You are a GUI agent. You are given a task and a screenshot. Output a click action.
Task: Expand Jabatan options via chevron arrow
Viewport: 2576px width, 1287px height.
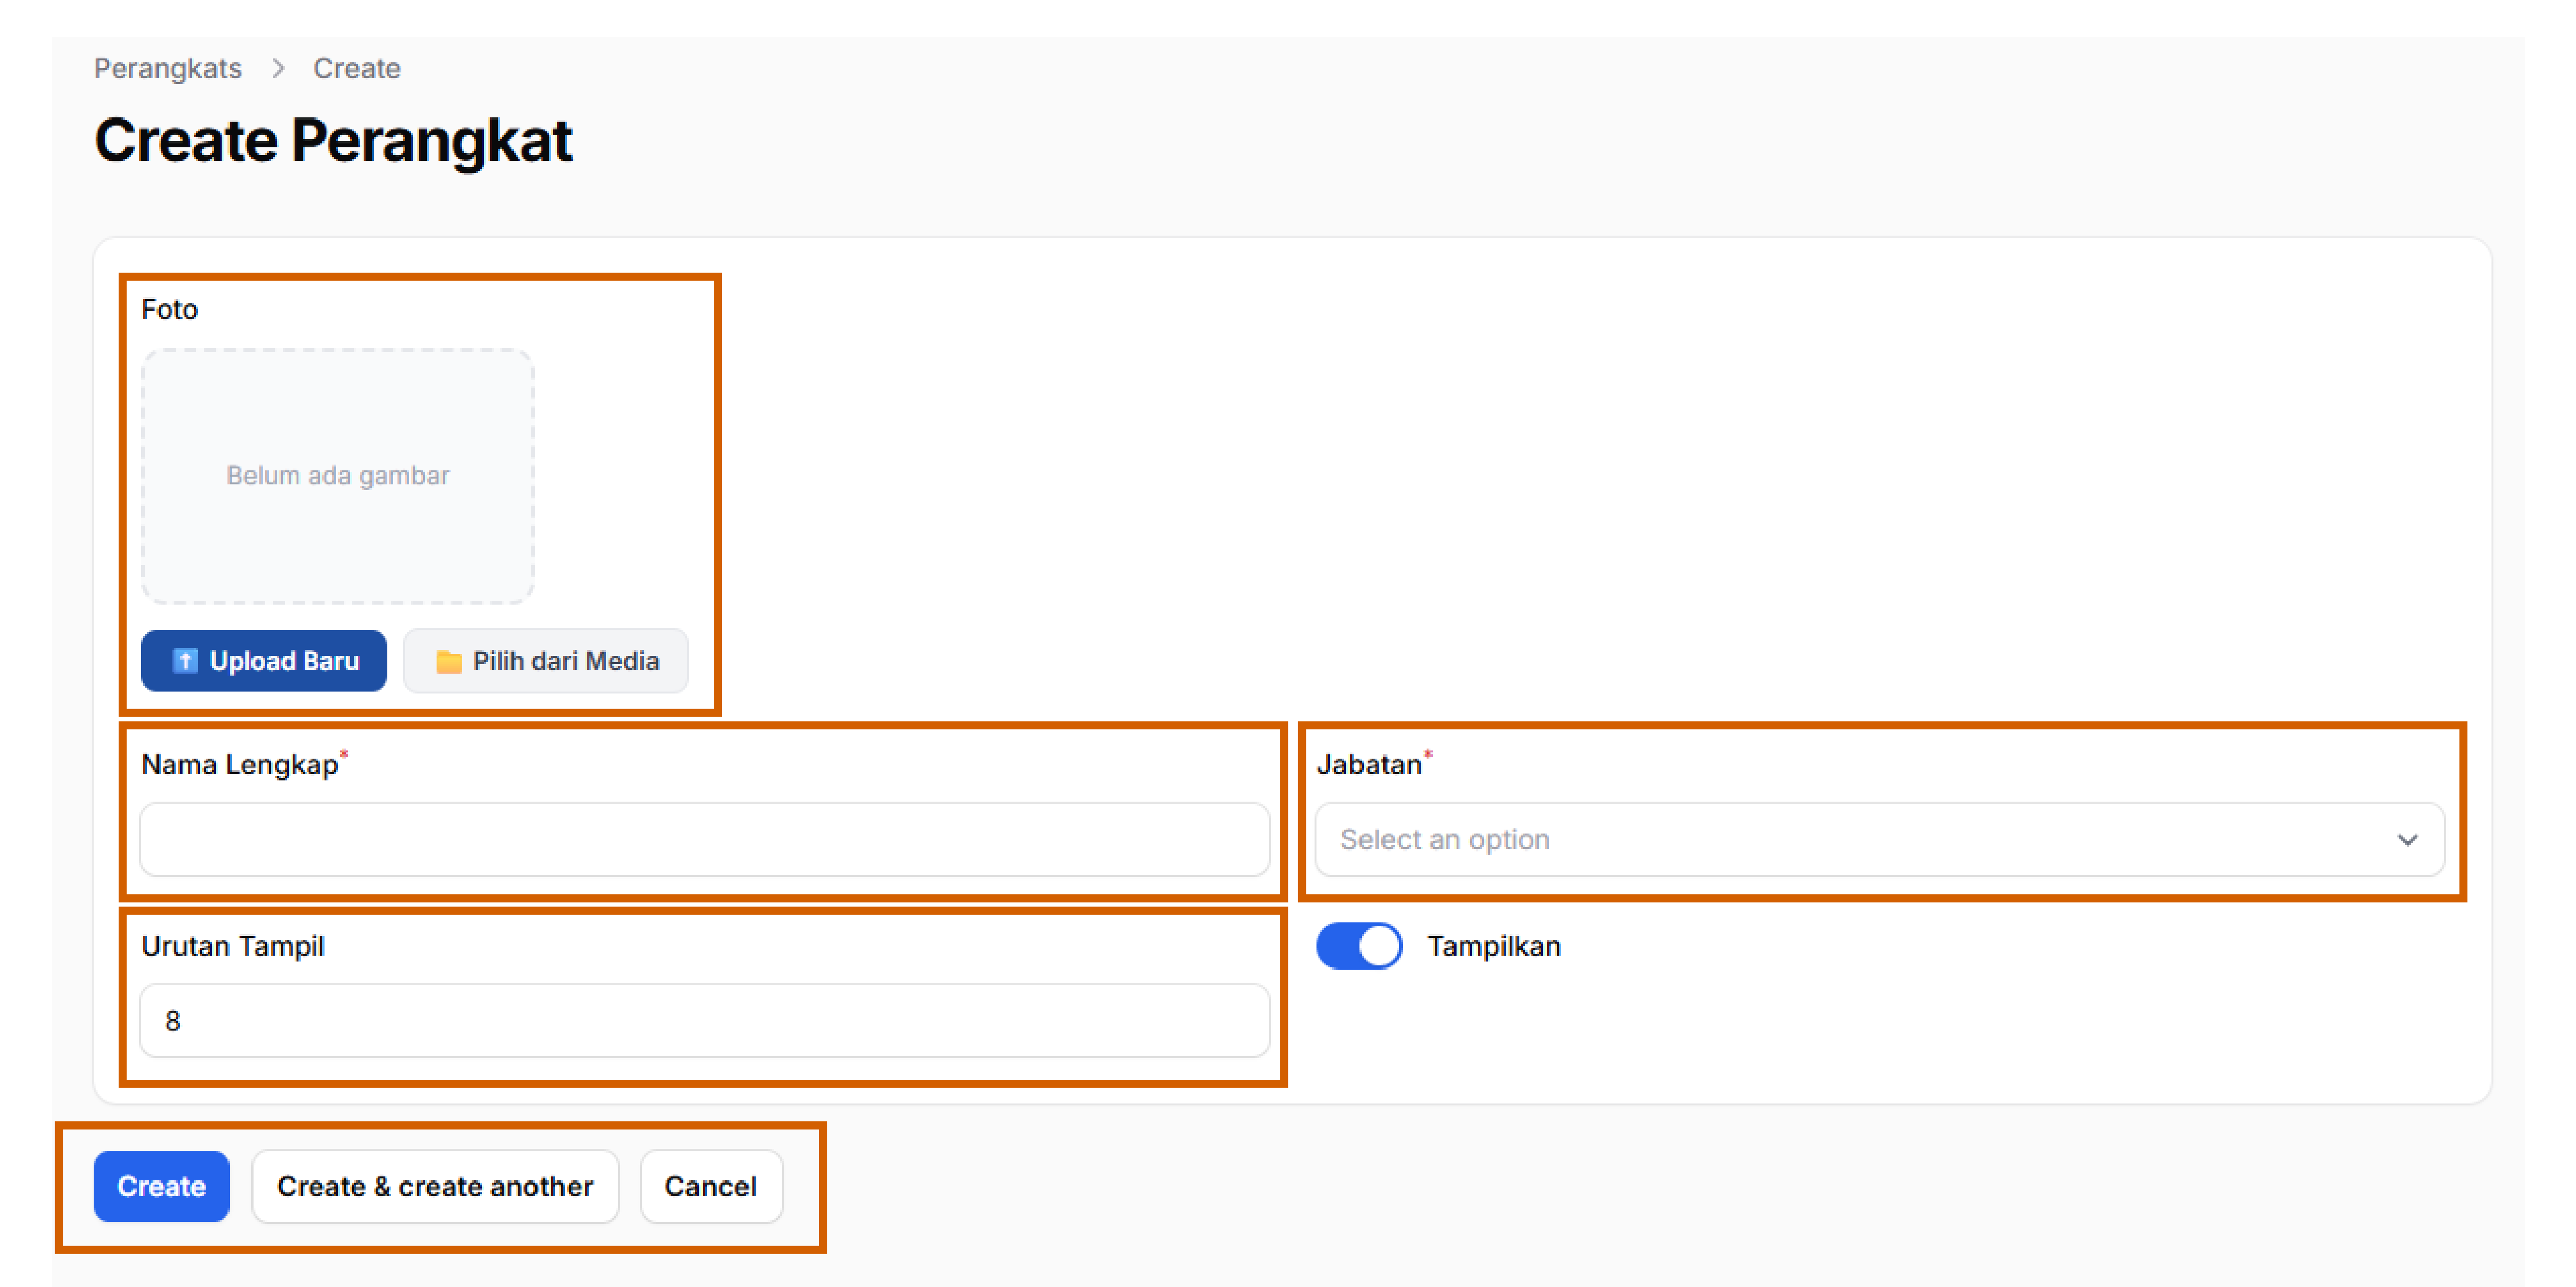[2407, 840]
